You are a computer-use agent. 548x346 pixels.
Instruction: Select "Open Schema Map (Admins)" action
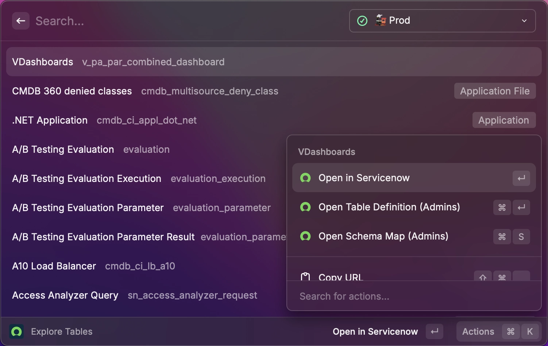click(383, 236)
